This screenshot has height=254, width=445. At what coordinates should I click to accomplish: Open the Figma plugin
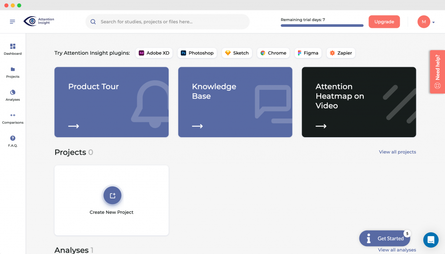[x=308, y=53]
